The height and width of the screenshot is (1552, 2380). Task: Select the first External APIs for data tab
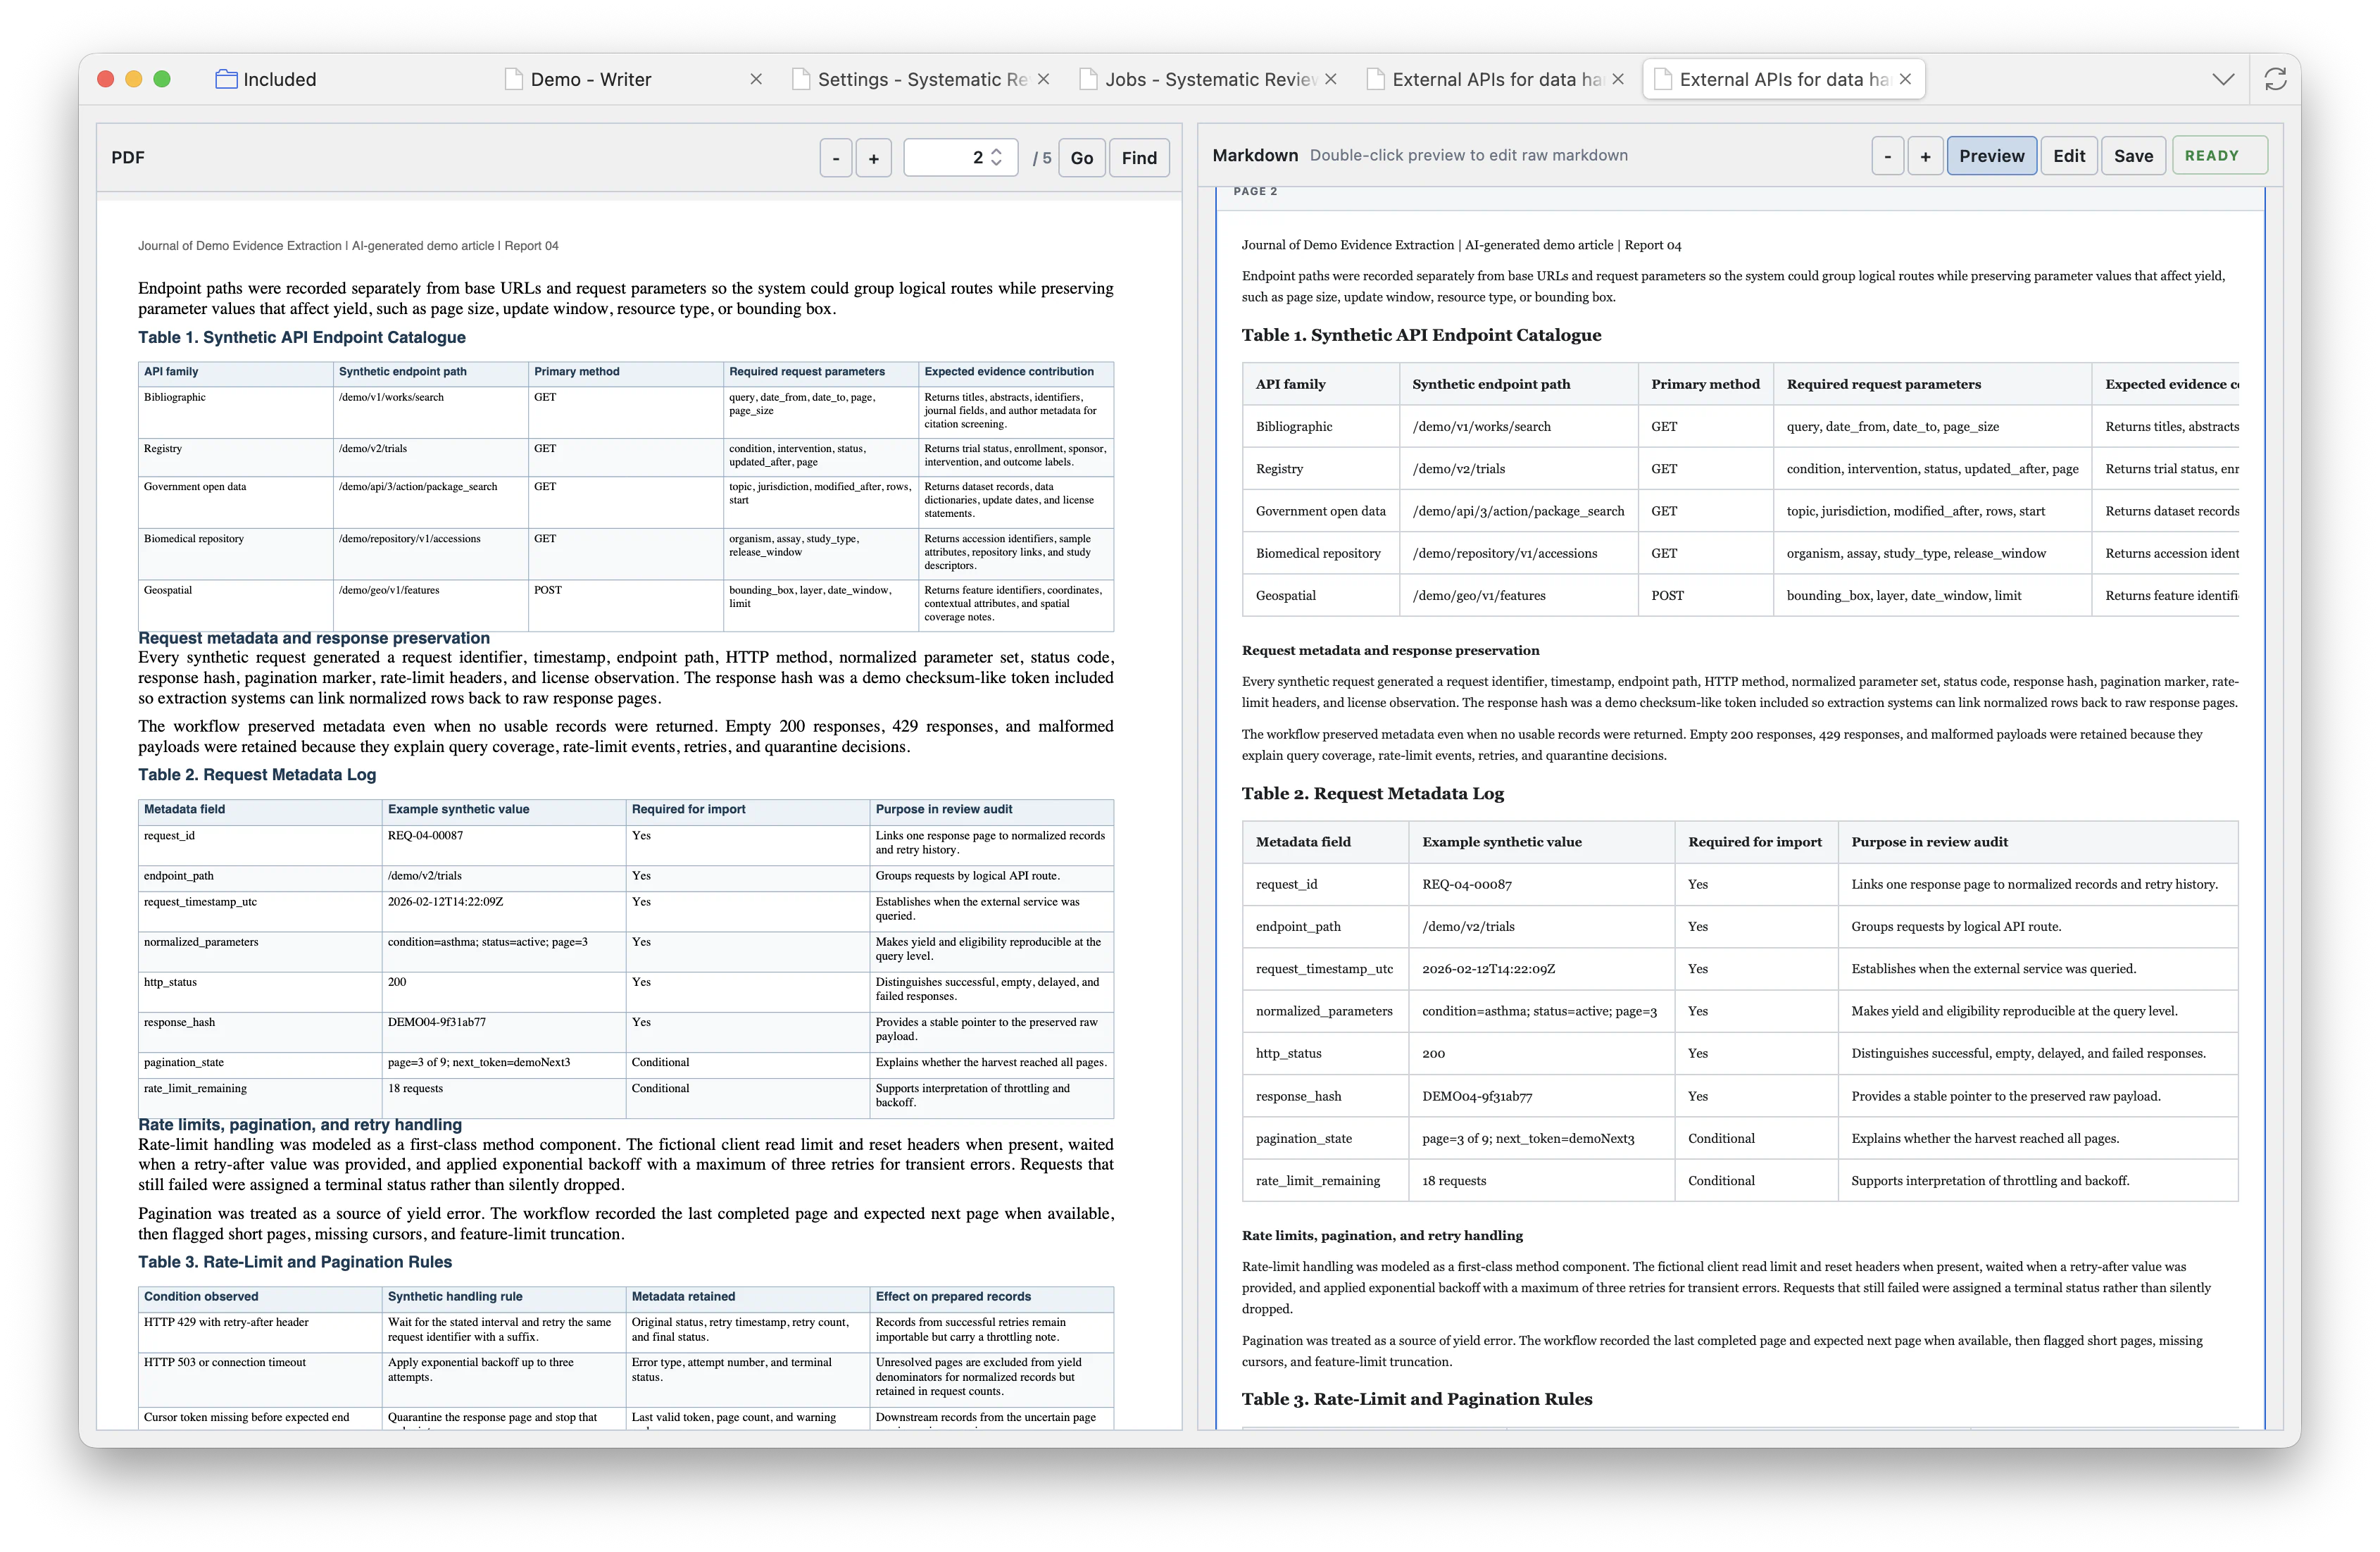coord(1496,79)
